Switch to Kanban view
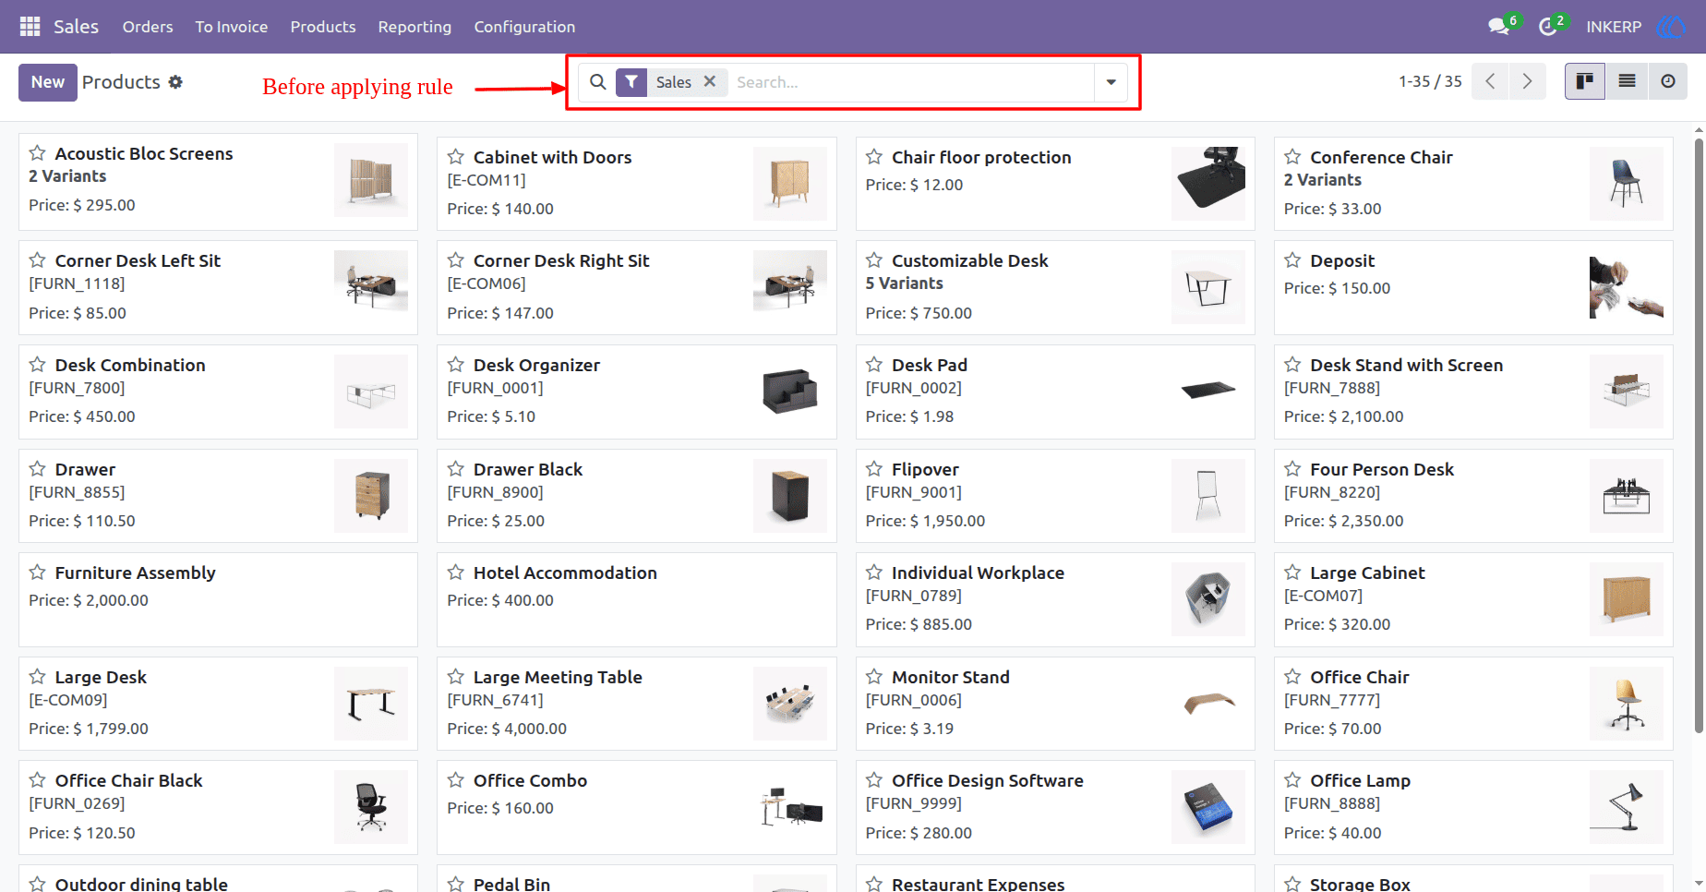This screenshot has width=1706, height=892. pos(1585,81)
